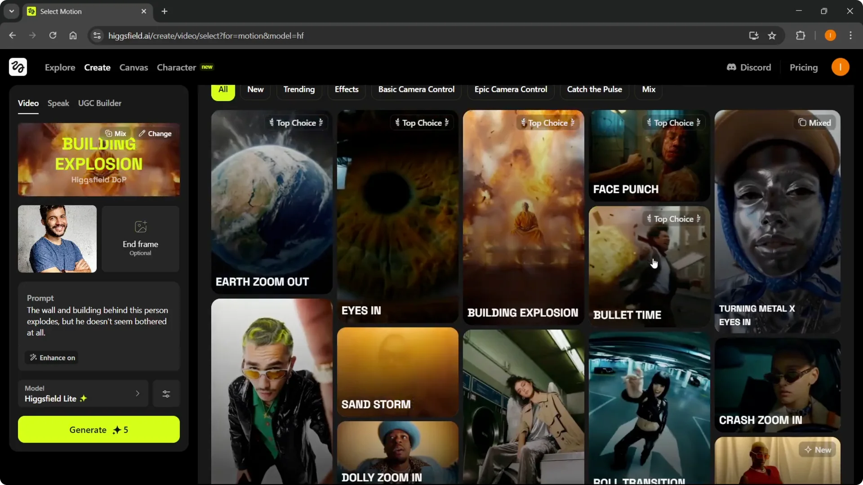The image size is (863, 485).
Task: Open the model settings sliders icon
Action: coord(166,394)
